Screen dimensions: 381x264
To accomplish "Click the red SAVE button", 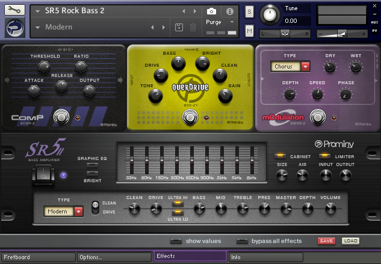I will point(326,241).
